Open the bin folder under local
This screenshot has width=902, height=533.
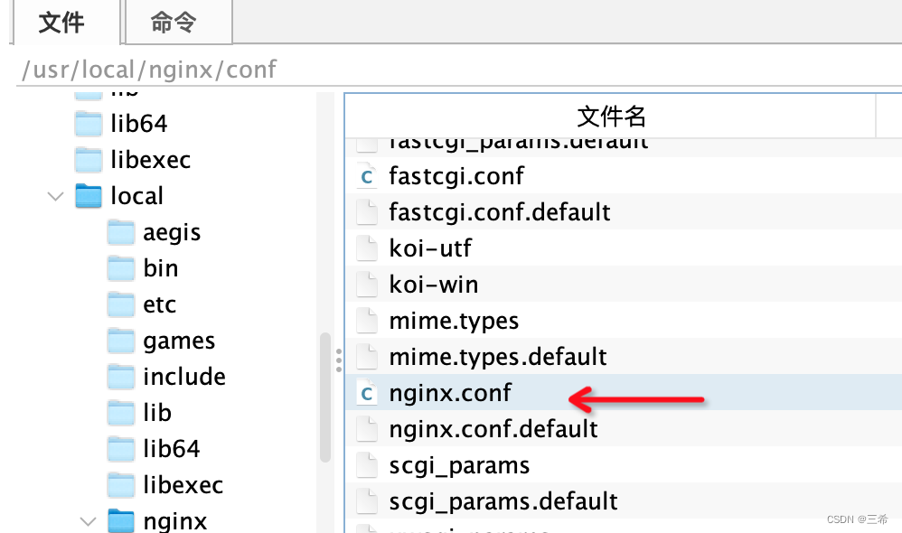tap(120, 268)
